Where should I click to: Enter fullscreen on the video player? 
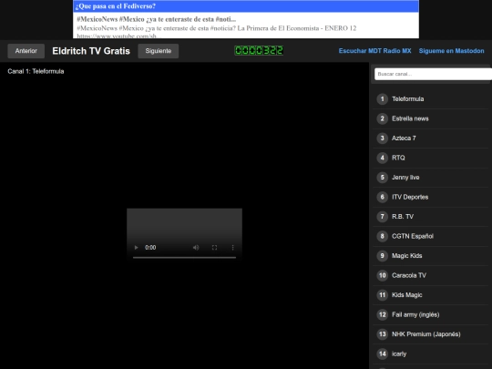click(x=215, y=248)
